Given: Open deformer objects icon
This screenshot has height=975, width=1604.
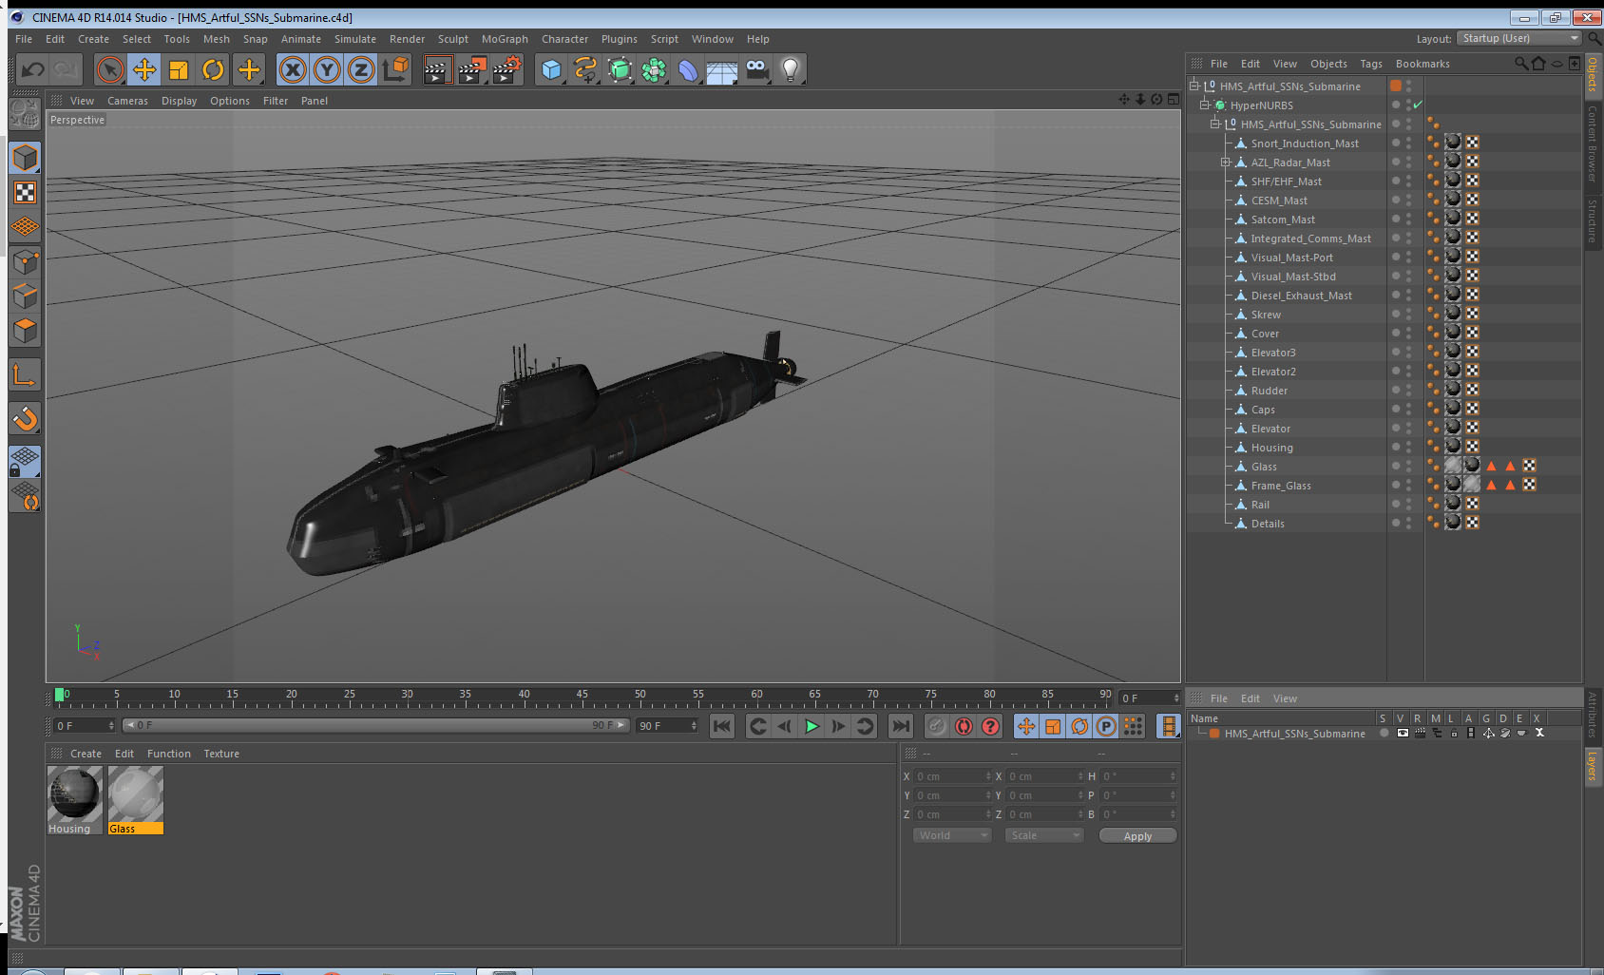Looking at the screenshot, I should pyautogui.click(x=688, y=69).
